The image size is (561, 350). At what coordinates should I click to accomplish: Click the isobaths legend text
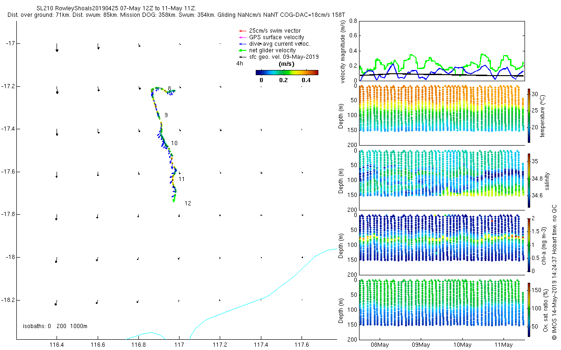click(55, 326)
